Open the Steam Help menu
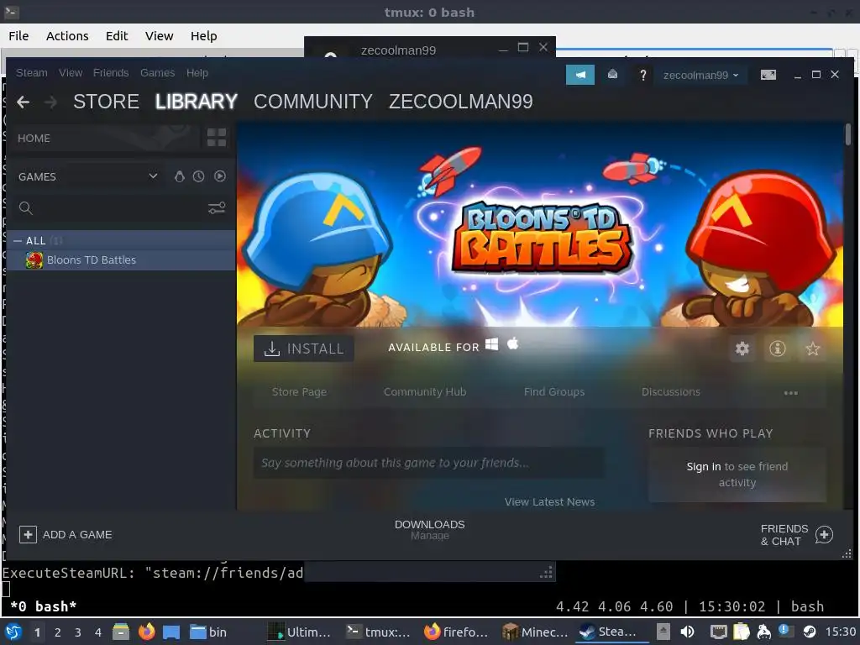 tap(197, 73)
